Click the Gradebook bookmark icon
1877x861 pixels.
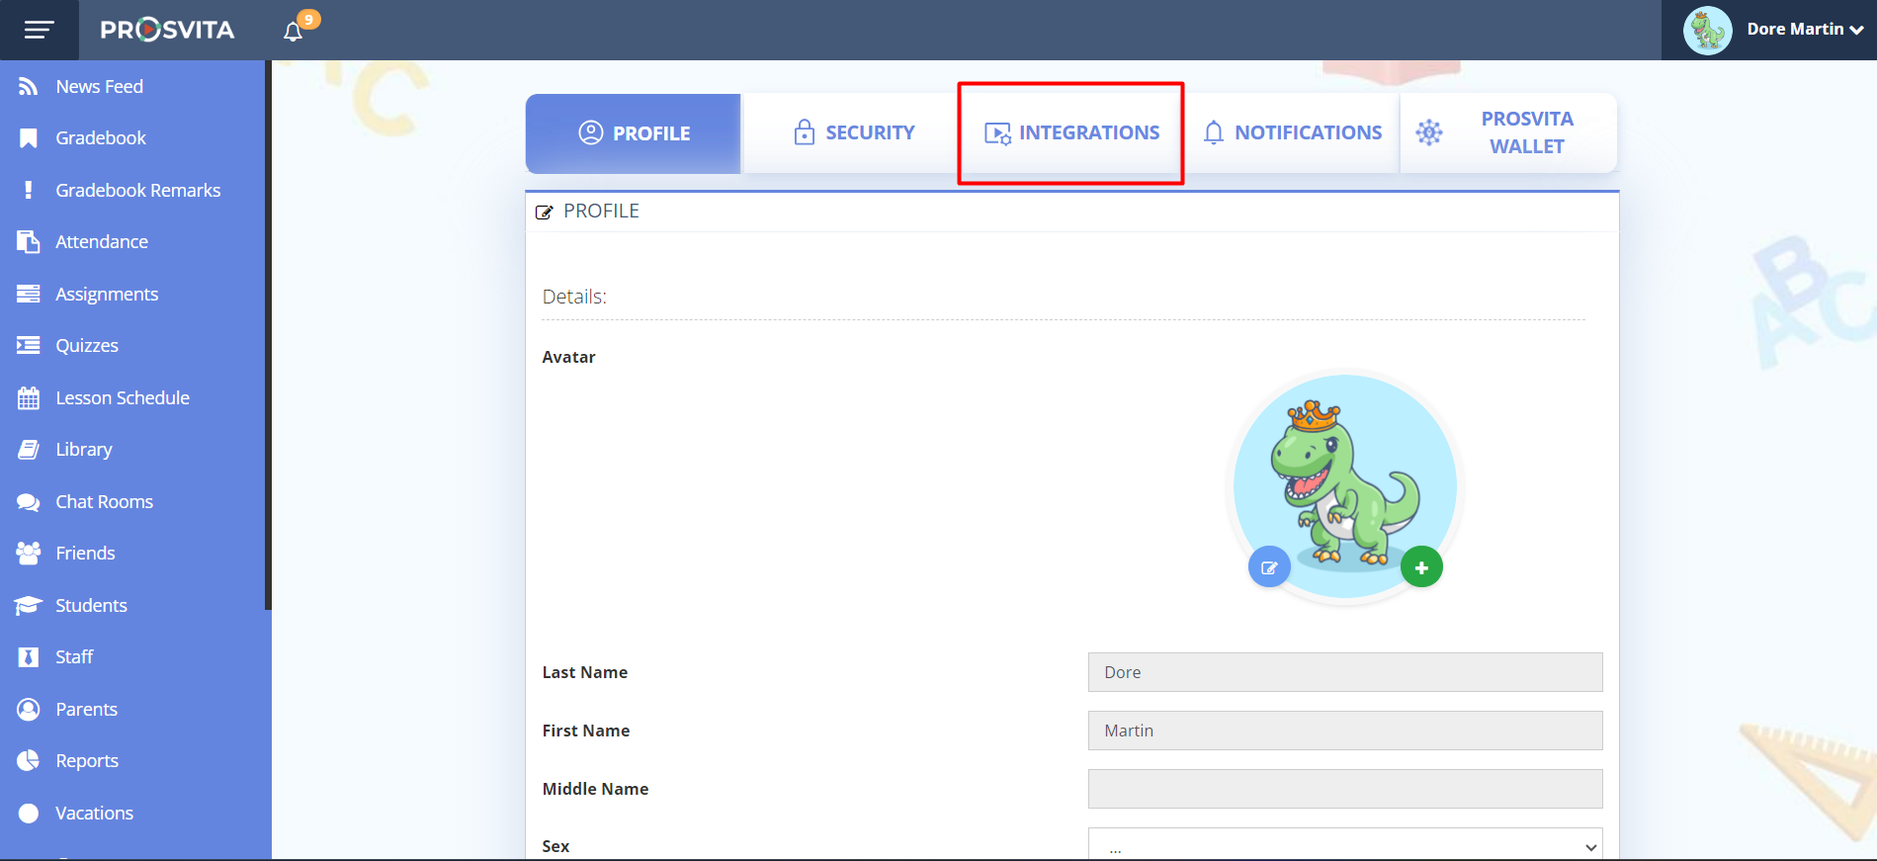(29, 138)
